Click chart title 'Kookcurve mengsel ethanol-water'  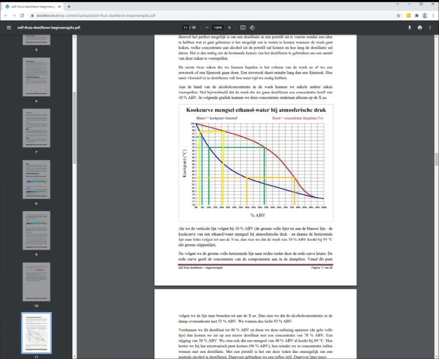point(256,110)
